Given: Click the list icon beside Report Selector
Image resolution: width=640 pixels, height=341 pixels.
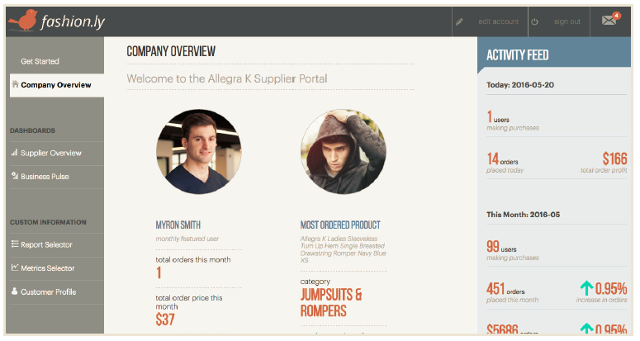Looking at the screenshot, I should [15, 244].
